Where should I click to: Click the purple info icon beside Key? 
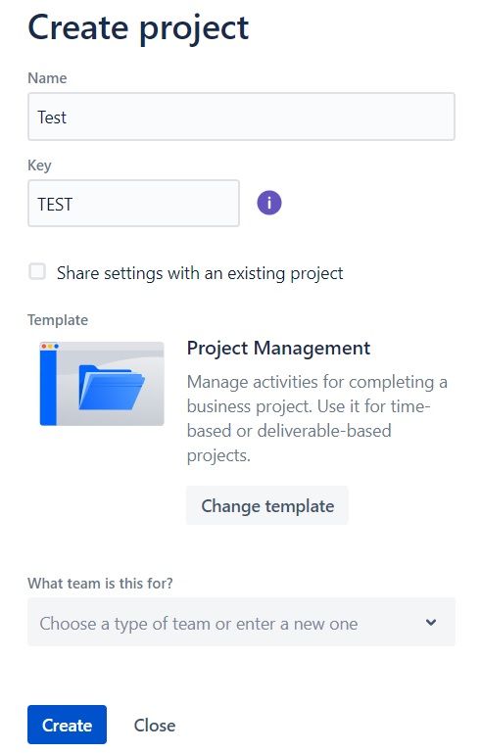(x=269, y=203)
